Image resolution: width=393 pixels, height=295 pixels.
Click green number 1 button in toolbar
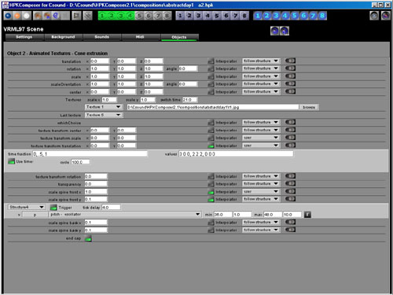(x=102, y=16)
